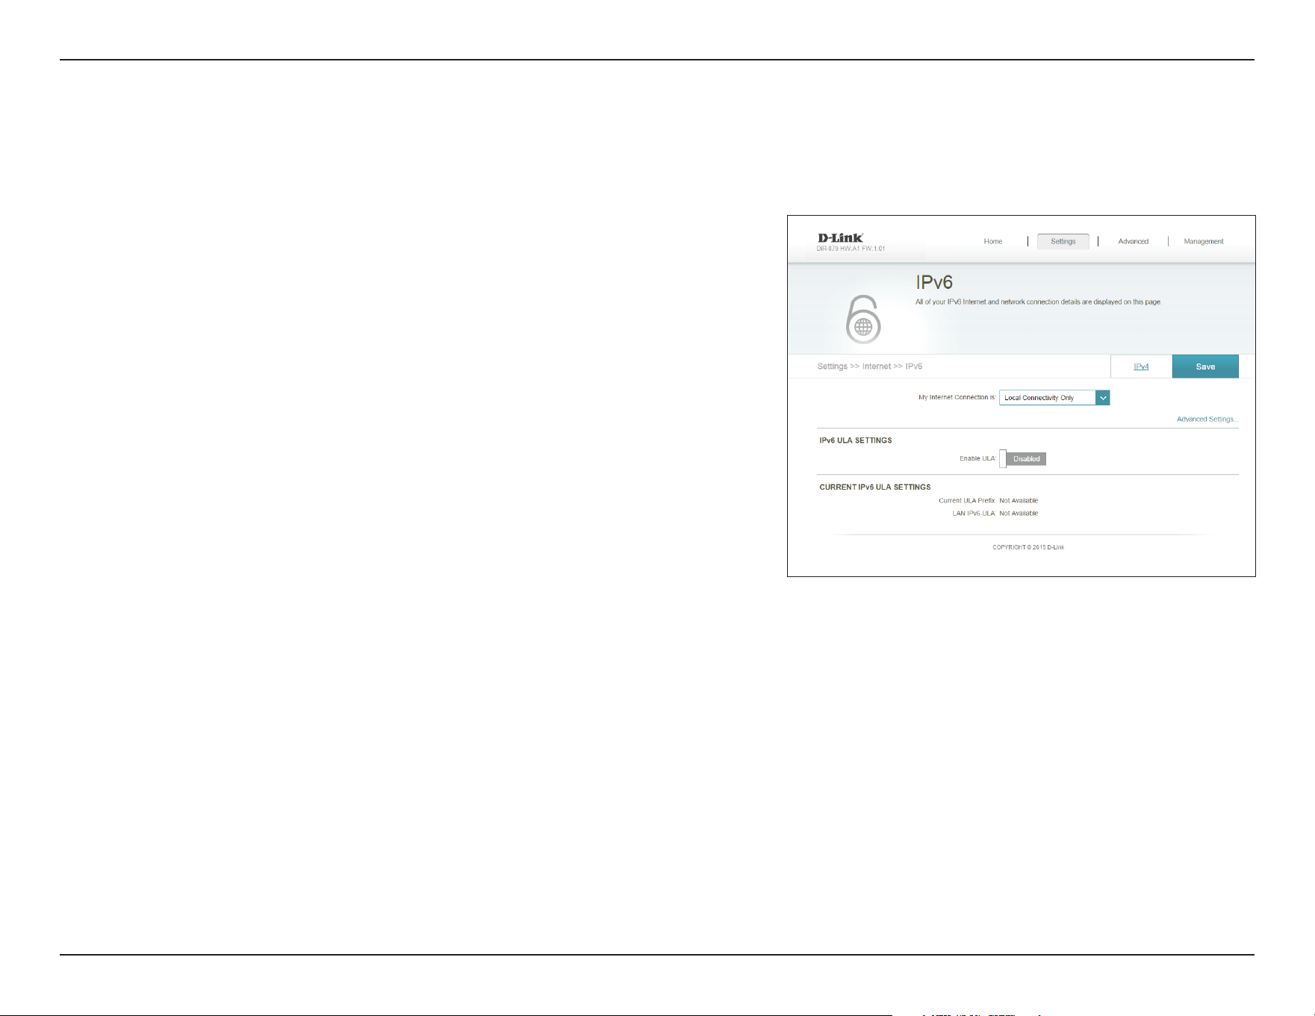
Task: Save the IPv6 settings
Action: click(x=1205, y=367)
